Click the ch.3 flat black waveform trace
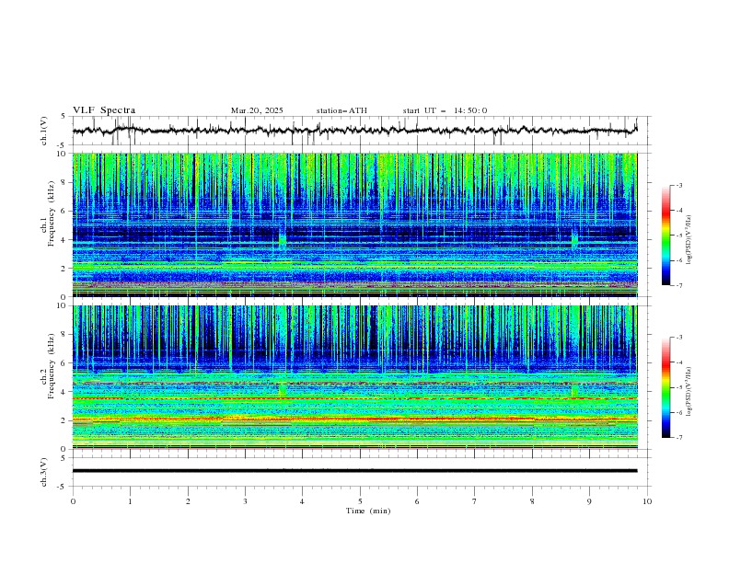The height and width of the screenshot is (563, 729). click(x=354, y=471)
